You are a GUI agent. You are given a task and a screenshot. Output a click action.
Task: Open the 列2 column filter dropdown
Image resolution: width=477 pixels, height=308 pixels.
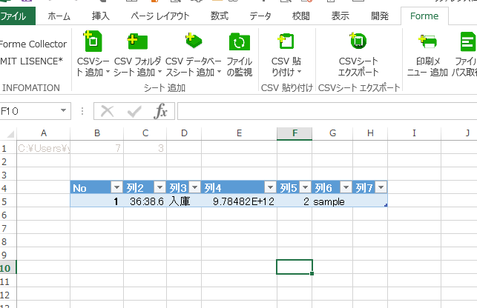[159, 188]
